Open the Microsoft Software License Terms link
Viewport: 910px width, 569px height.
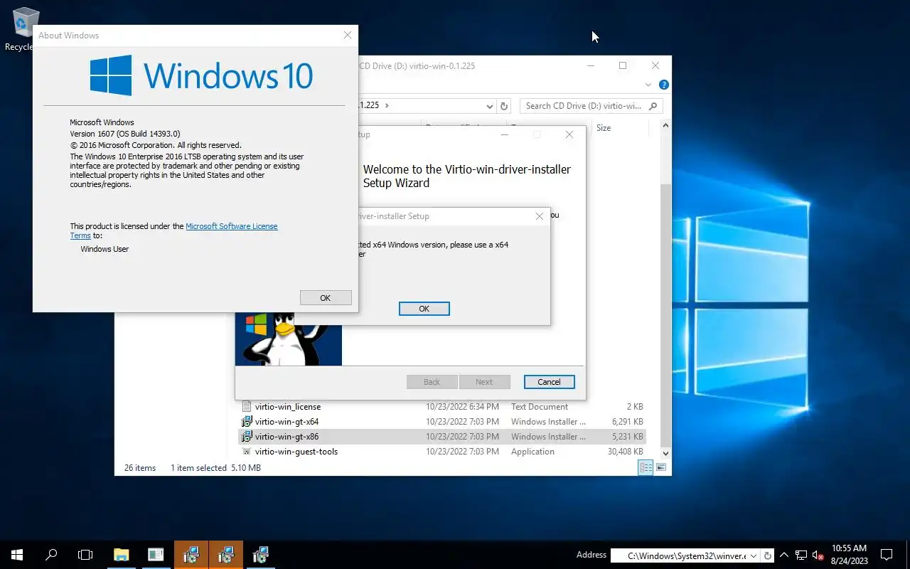[x=231, y=226]
